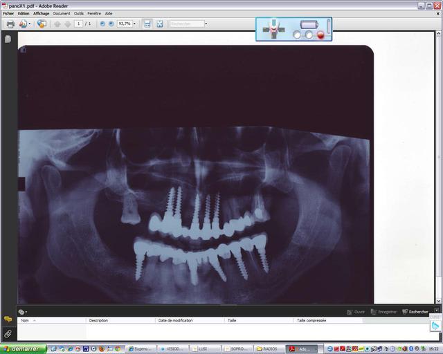Image resolution: width=443 pixels, height=354 pixels.
Task: Expand the zoom percentage dropdown
Action: pos(135,24)
